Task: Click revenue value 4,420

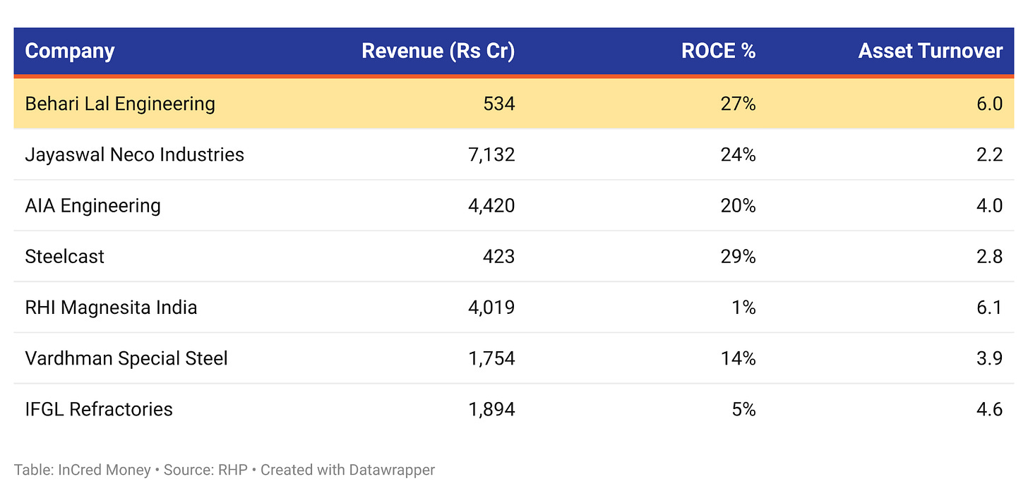Action: [x=492, y=205]
